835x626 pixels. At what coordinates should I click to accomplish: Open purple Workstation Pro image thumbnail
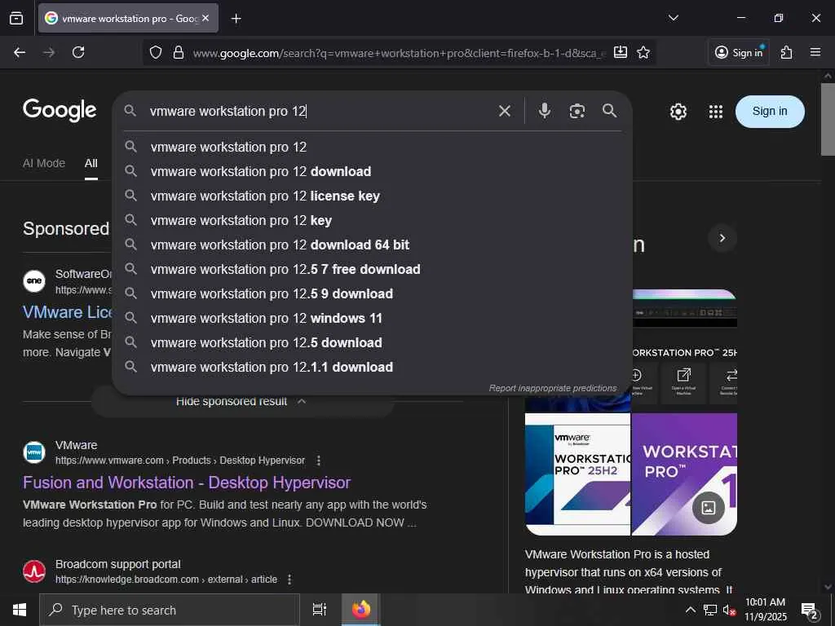click(684, 474)
